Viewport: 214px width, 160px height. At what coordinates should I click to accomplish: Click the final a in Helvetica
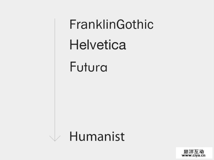point(122,46)
